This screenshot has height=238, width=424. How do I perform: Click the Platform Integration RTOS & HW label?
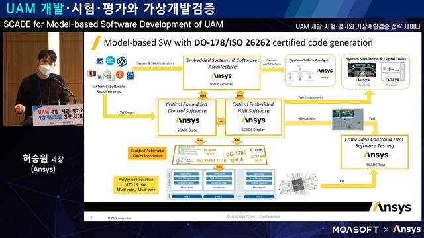pos(136,184)
